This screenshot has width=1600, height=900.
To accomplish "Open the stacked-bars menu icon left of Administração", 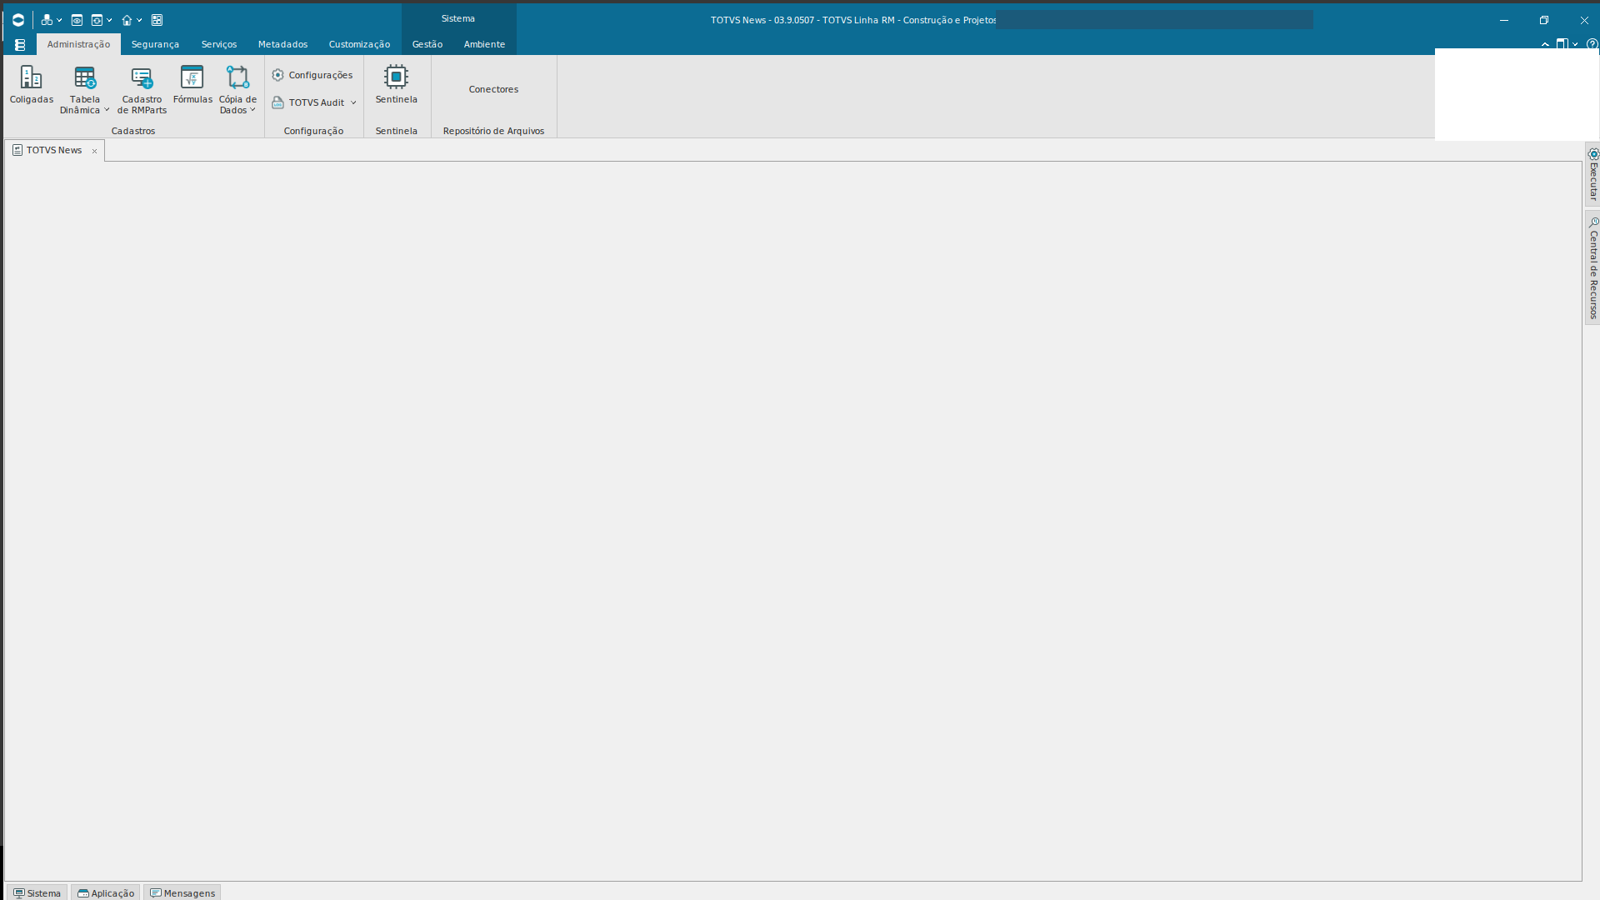I will (x=20, y=45).
